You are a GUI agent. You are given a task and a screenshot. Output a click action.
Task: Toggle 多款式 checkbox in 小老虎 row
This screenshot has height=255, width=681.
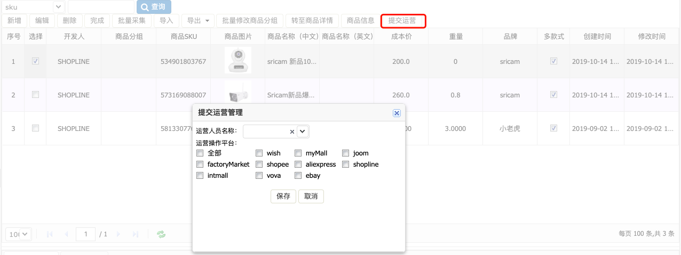[554, 128]
